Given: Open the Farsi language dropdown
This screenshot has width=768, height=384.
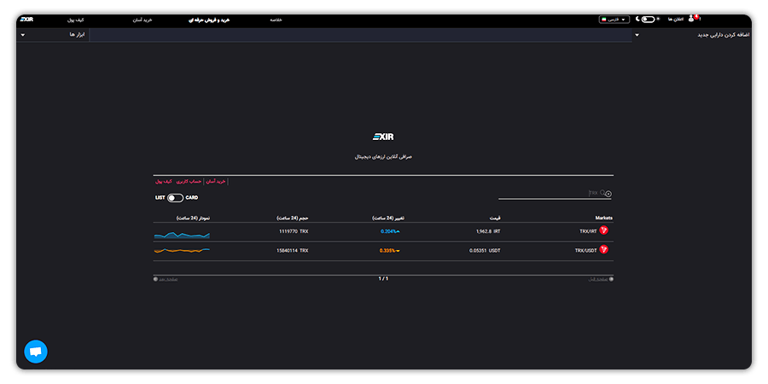Looking at the screenshot, I should tap(614, 20).
